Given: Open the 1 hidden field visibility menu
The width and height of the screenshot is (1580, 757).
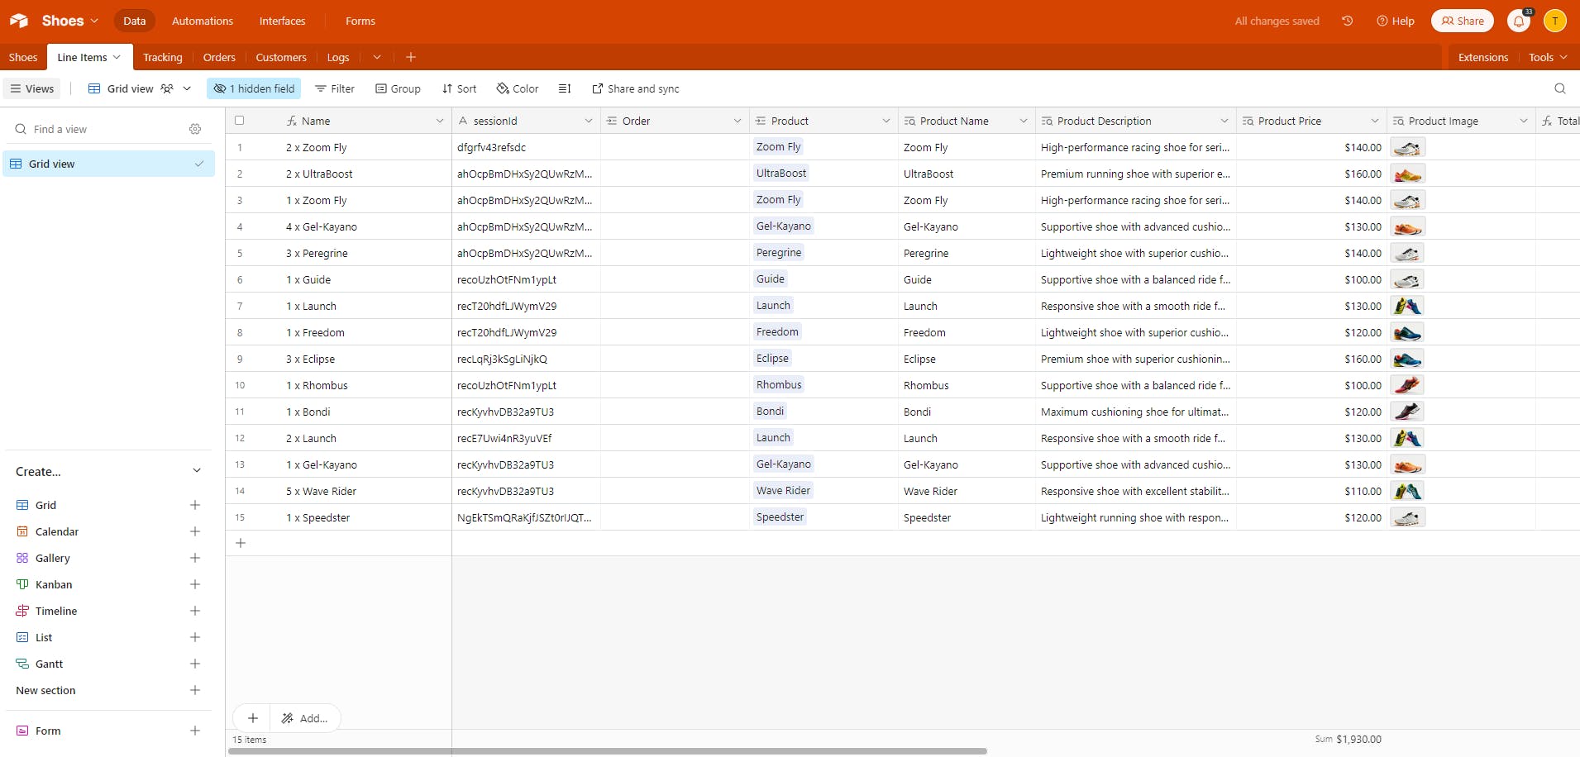Looking at the screenshot, I should (x=254, y=88).
